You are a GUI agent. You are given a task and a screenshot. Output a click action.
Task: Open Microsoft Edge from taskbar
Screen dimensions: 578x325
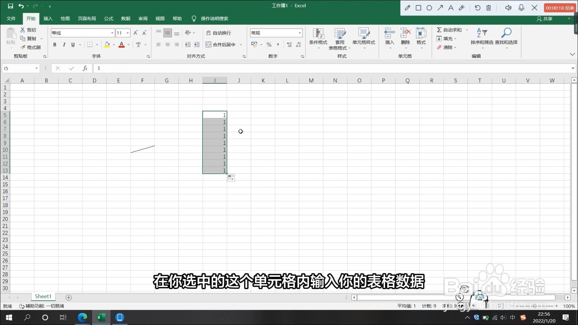click(83, 317)
